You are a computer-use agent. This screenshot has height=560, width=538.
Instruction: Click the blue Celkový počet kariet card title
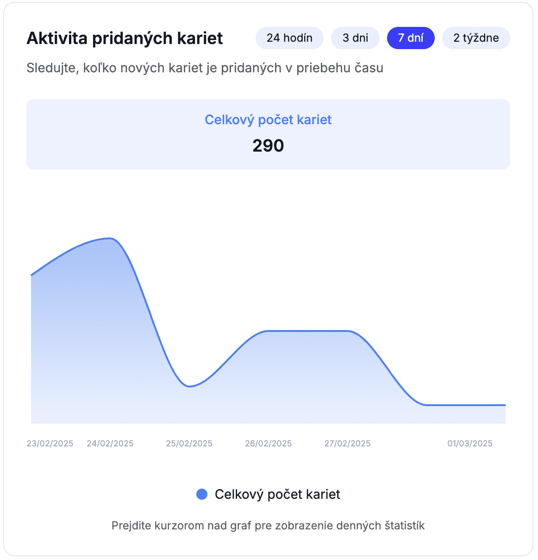click(268, 120)
